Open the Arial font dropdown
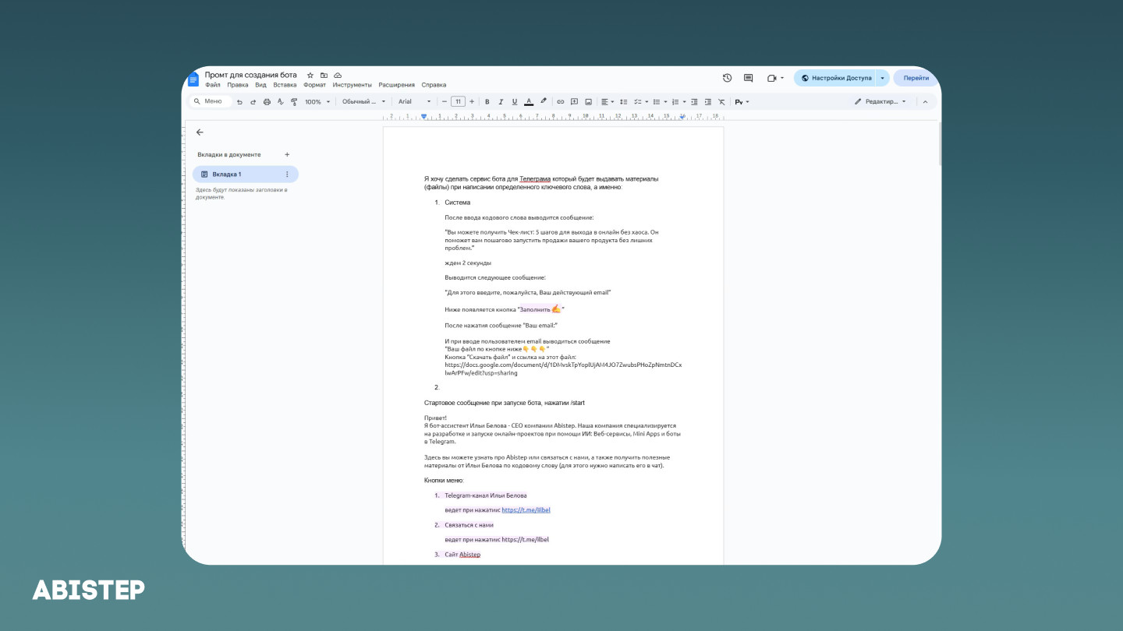 414,102
